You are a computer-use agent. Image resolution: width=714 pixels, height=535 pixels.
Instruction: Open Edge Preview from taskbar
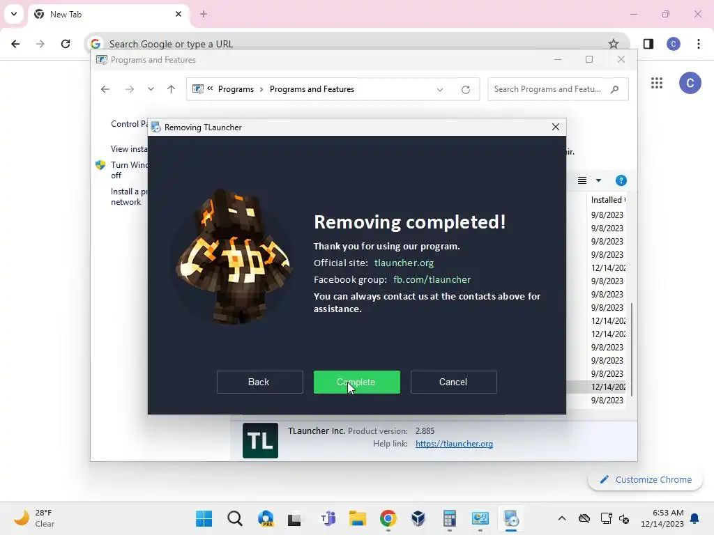point(266,518)
